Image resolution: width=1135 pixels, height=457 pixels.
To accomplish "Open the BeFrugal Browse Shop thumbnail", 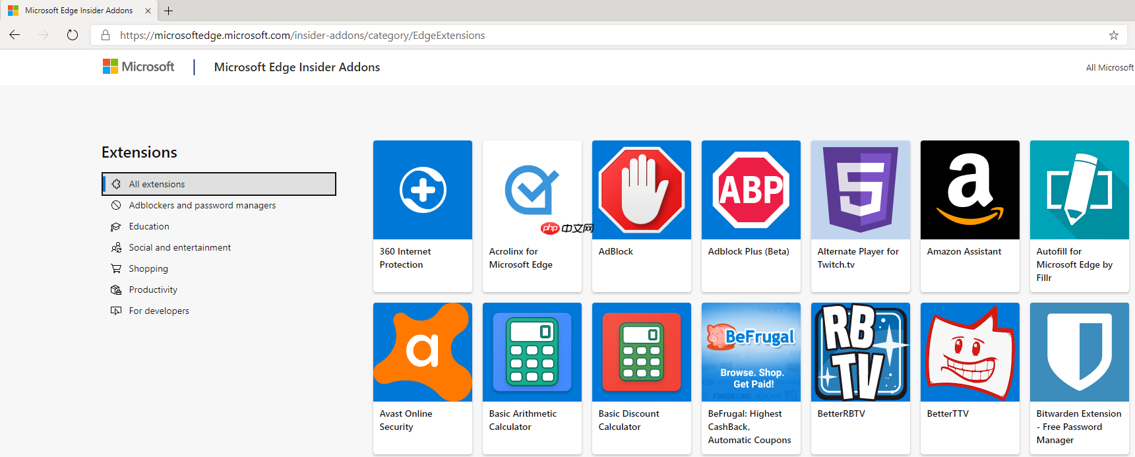I will [751, 352].
